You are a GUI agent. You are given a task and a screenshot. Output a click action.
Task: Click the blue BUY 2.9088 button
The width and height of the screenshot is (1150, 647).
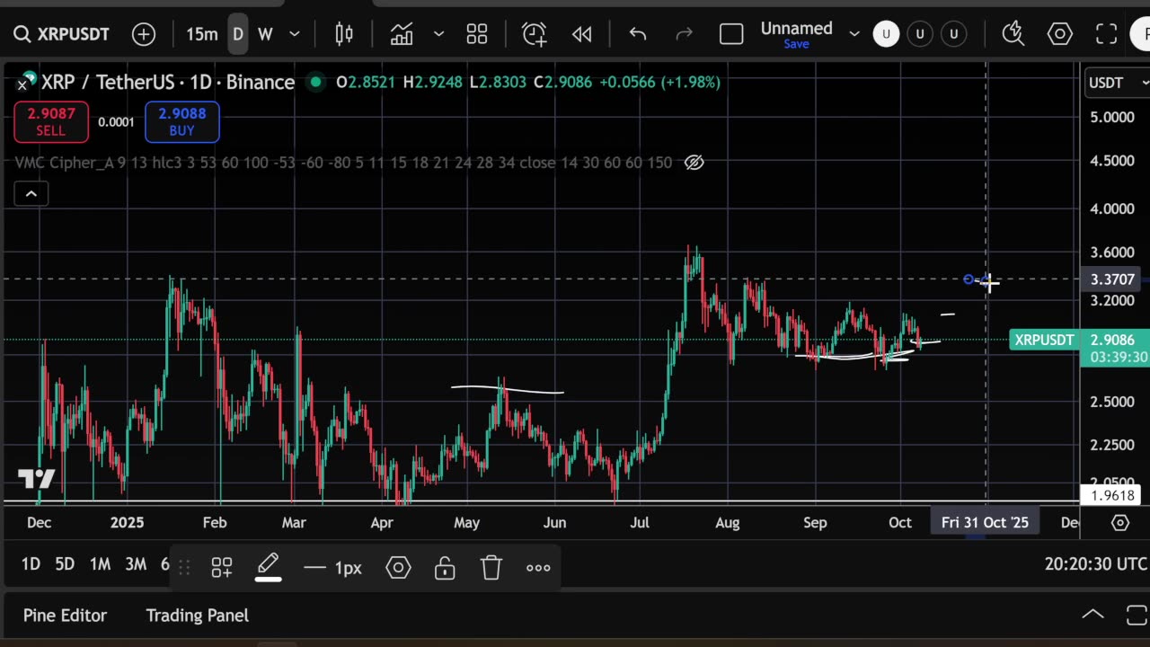pos(181,122)
